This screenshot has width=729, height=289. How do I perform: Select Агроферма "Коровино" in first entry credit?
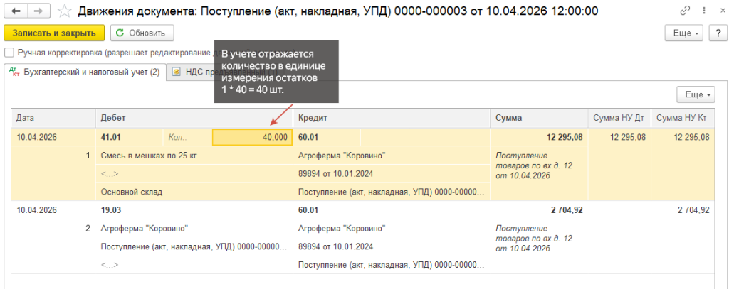[x=392, y=156]
